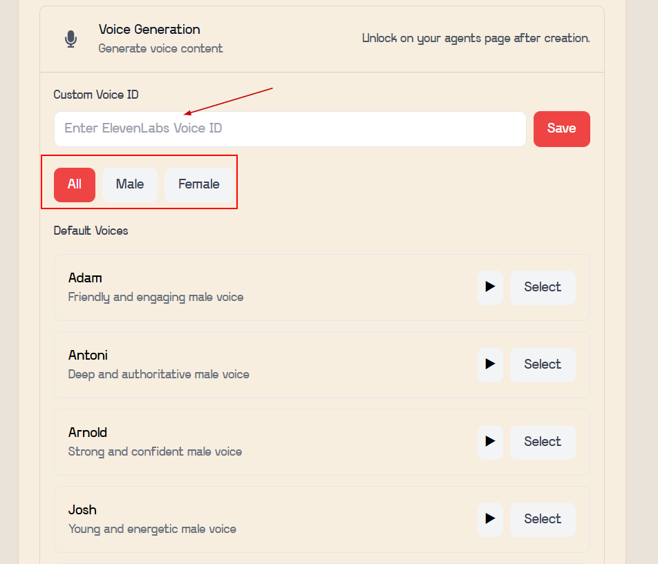The height and width of the screenshot is (564, 658).
Task: Click the Adam voice card name
Action: coord(85,278)
